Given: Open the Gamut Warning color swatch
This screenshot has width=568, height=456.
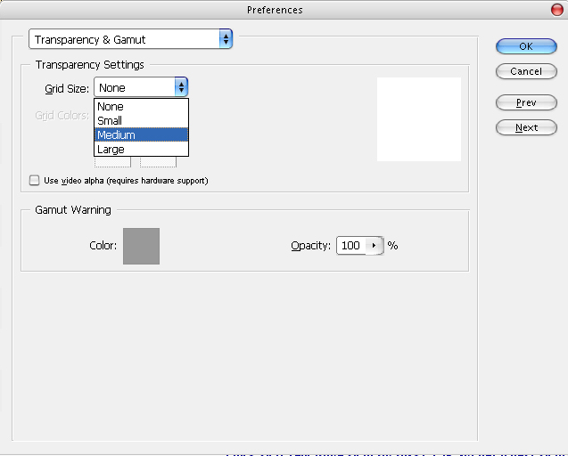Looking at the screenshot, I should click(141, 246).
